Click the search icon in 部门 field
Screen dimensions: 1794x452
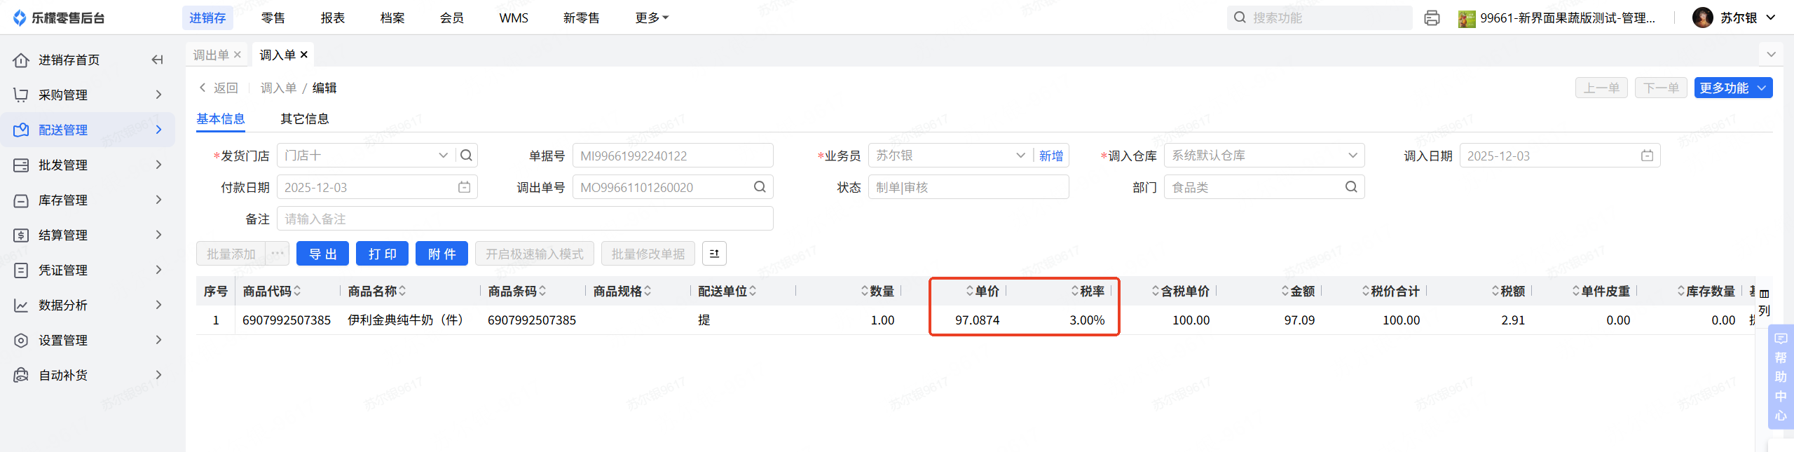[1351, 187]
